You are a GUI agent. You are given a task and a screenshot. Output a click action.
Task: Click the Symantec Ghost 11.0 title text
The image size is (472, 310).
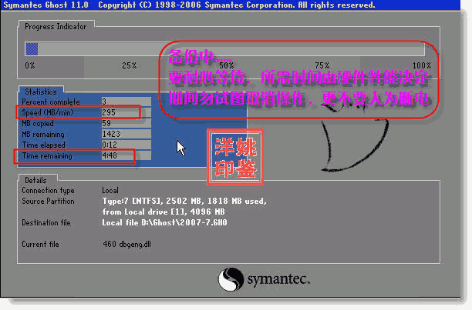point(46,5)
